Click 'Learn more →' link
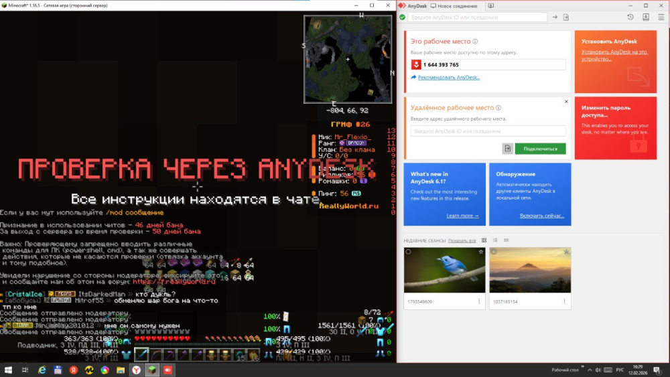Screen dimensions: 670x377 tap(462, 216)
